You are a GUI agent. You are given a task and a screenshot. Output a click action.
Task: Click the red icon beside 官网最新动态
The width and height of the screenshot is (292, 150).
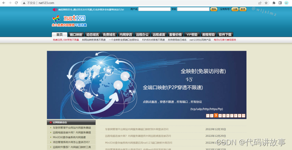tap(51, 123)
